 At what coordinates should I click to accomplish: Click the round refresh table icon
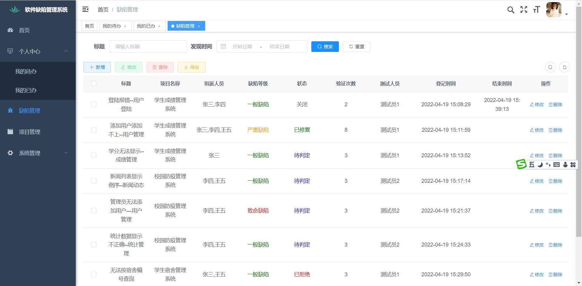[x=564, y=67]
